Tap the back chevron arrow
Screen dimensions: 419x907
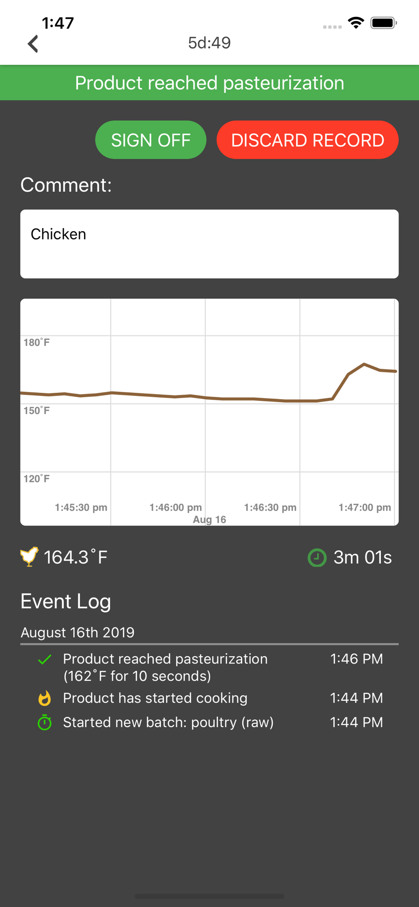(x=33, y=44)
